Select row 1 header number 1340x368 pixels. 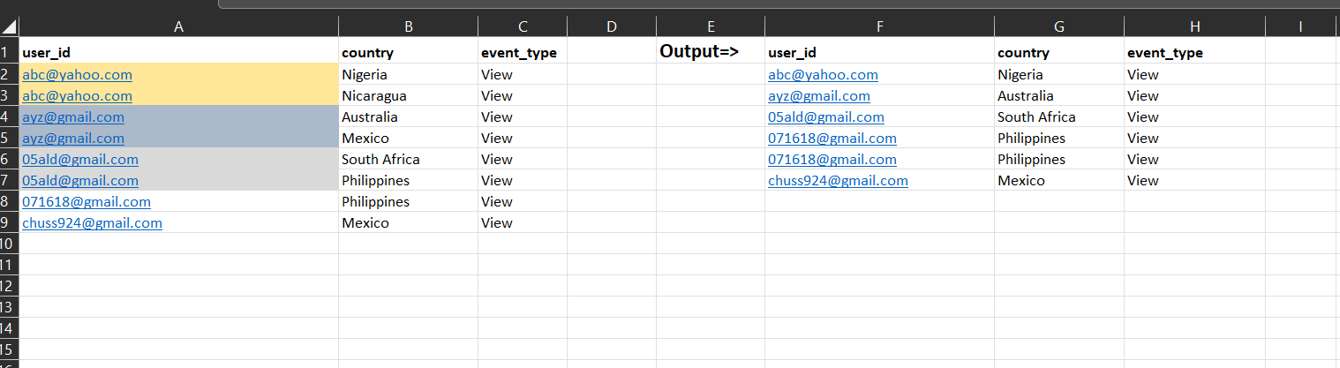point(9,53)
